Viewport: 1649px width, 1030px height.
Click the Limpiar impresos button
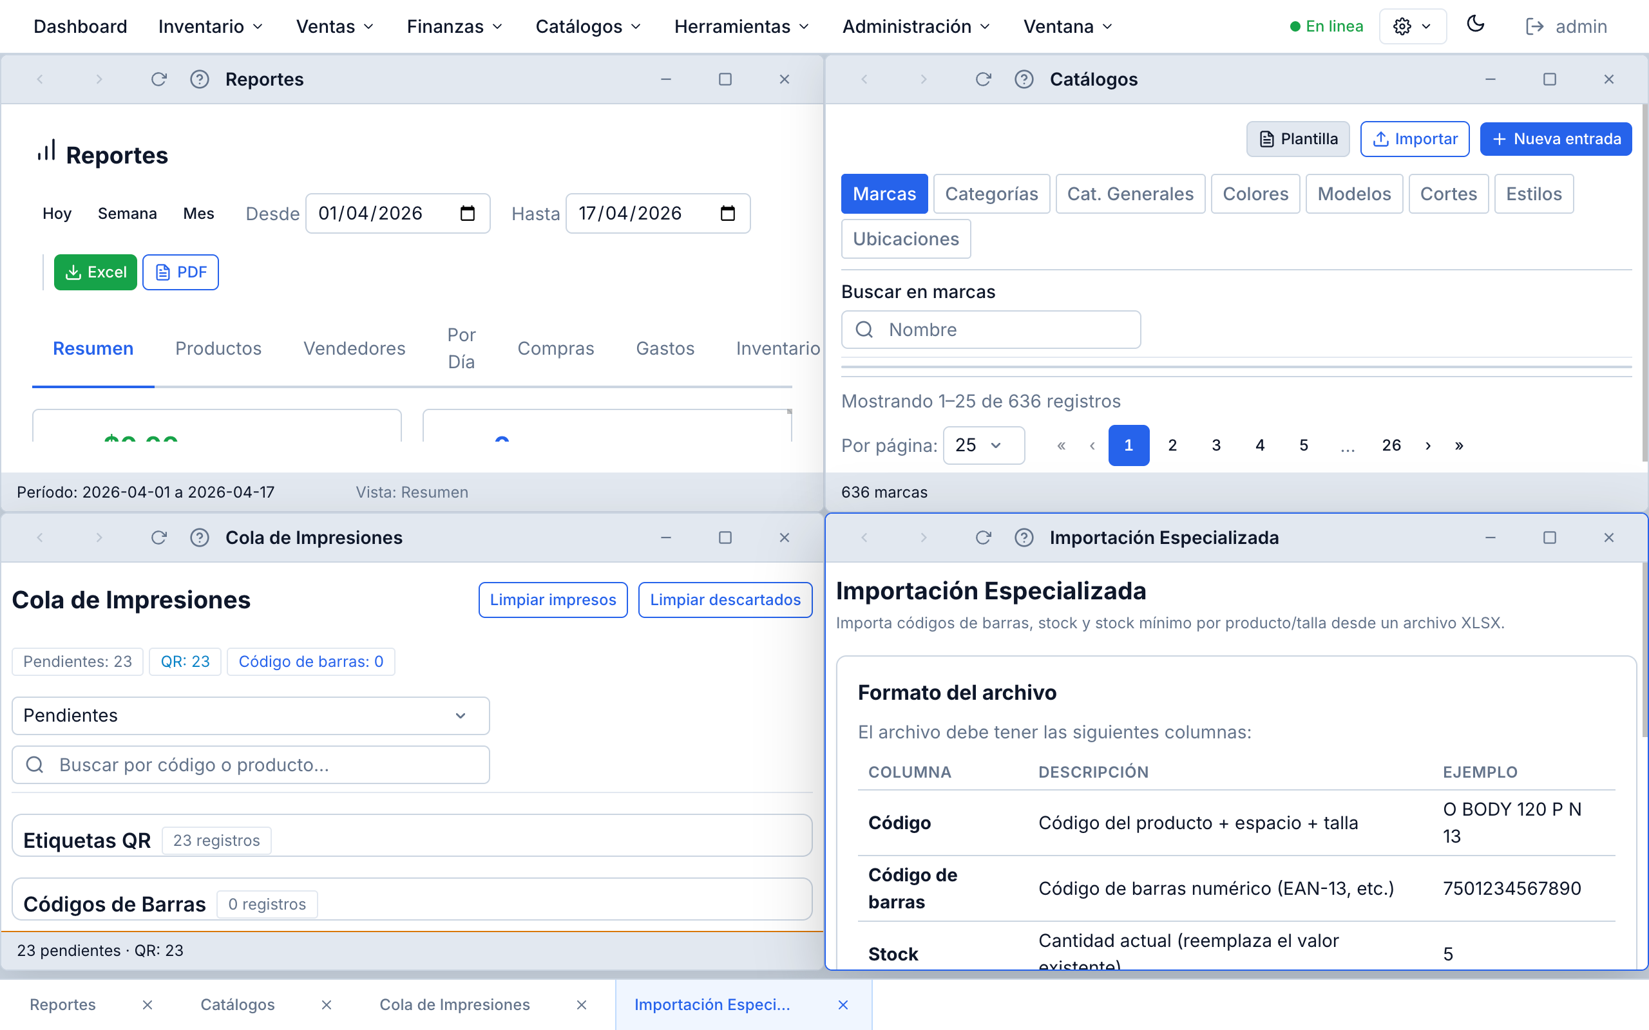pyautogui.click(x=553, y=599)
